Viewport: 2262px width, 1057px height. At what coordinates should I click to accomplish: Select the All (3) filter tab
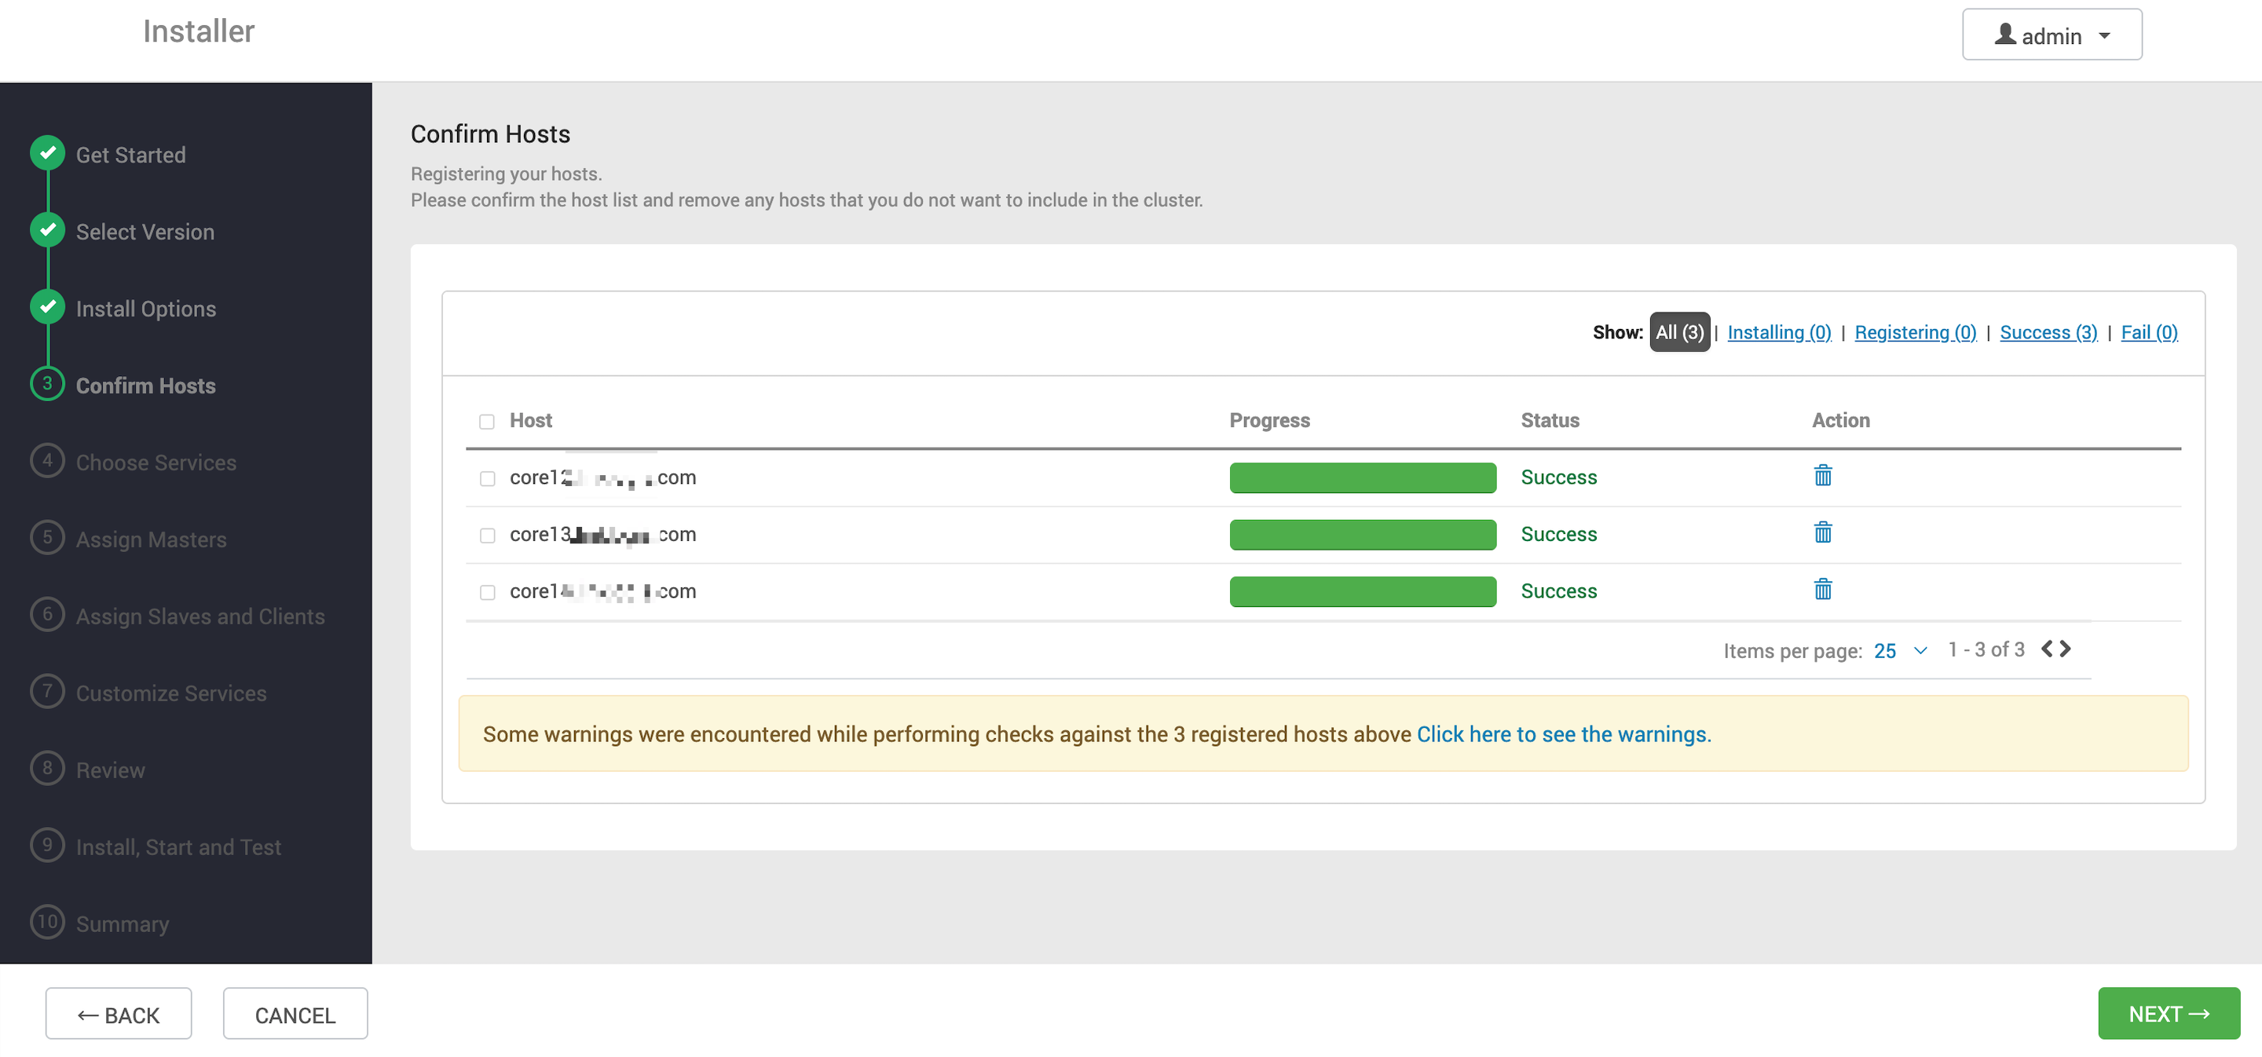(x=1679, y=332)
